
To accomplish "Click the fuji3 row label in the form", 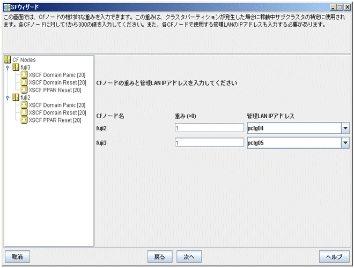I will (101, 143).
